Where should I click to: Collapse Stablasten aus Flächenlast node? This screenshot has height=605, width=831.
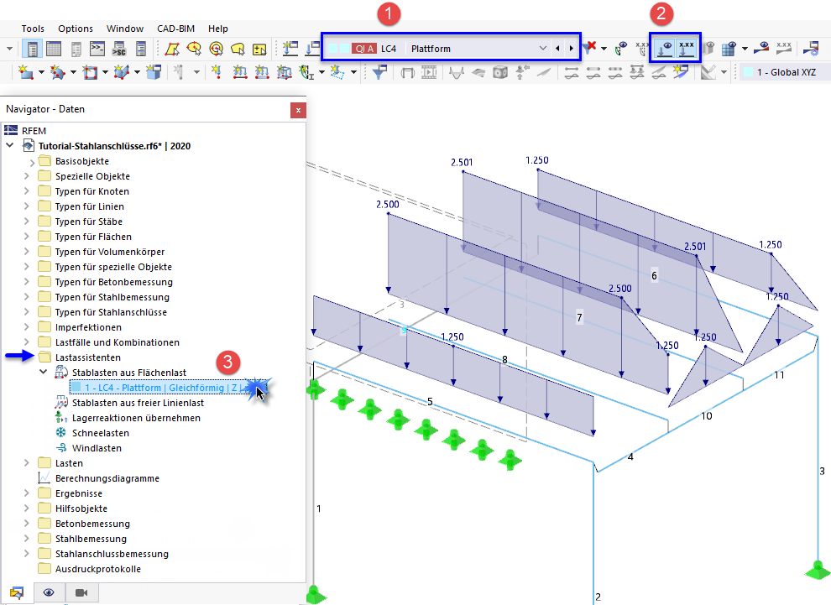pyautogui.click(x=44, y=372)
